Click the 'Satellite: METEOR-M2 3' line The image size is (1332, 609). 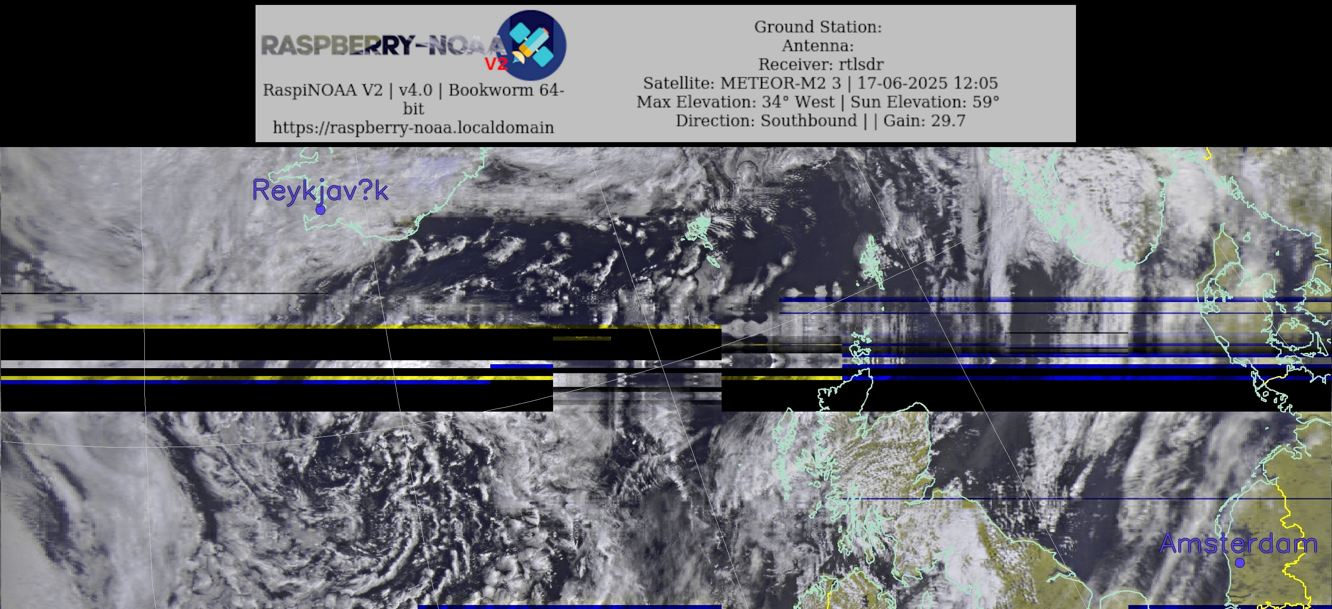click(x=820, y=83)
